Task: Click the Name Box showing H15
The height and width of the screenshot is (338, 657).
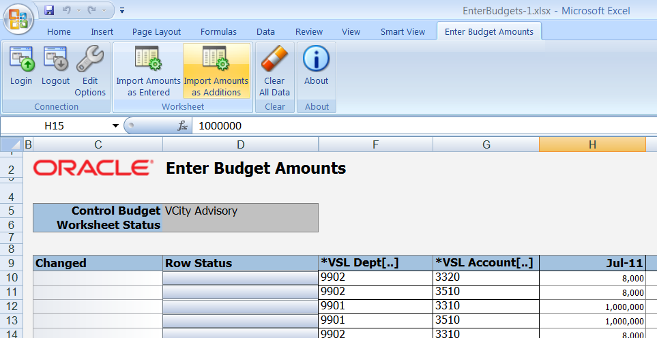Action: click(55, 125)
